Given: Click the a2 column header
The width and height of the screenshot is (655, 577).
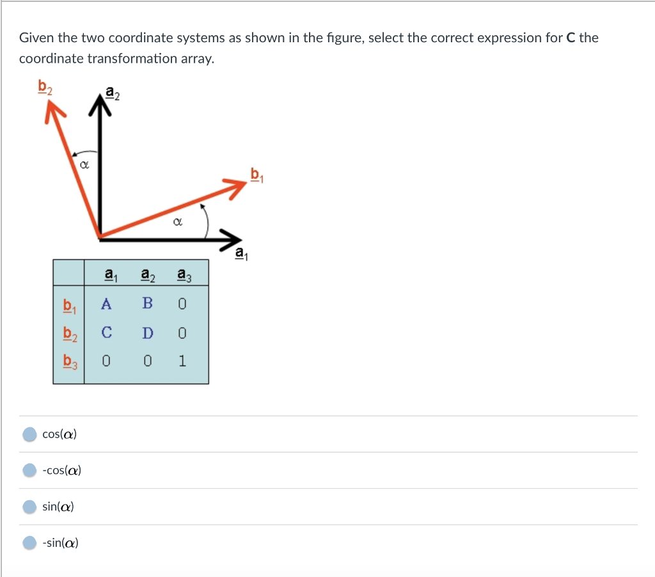Looking at the screenshot, I should click(146, 274).
